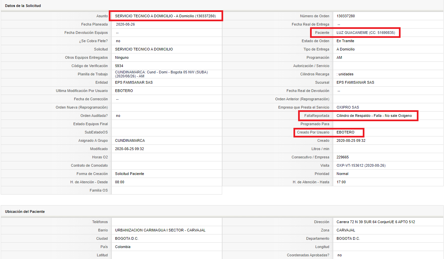Click the 'Fecha de Corrección' label
The image size is (446, 259).
click(x=91, y=99)
